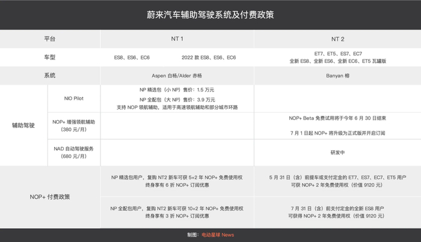Select the 辅助驾驶 row header
The width and height of the screenshot is (421, 242).
23,126
